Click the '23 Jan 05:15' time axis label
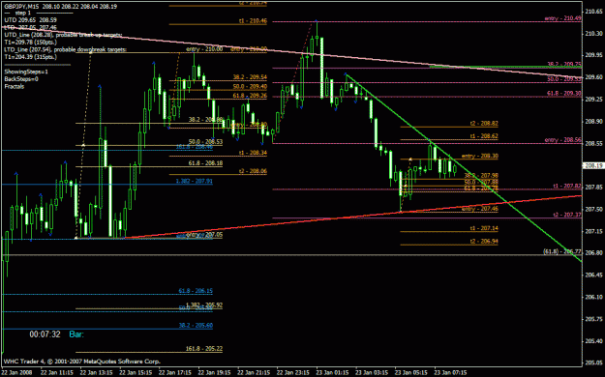The width and height of the screenshot is (605, 377). point(411,373)
